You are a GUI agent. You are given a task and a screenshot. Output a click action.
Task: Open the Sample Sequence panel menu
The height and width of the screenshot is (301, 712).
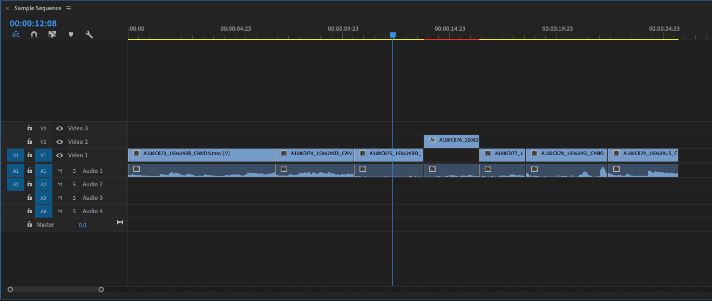coord(69,9)
